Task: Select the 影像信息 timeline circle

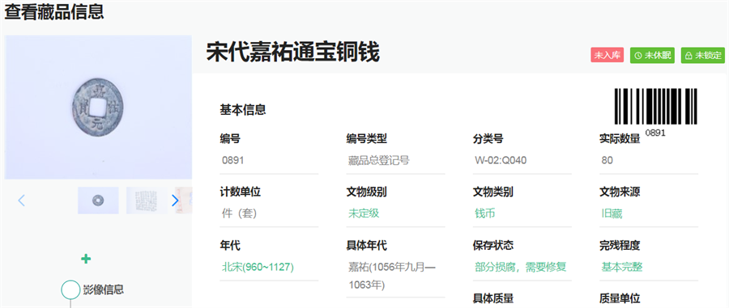Action: pyautogui.click(x=70, y=290)
